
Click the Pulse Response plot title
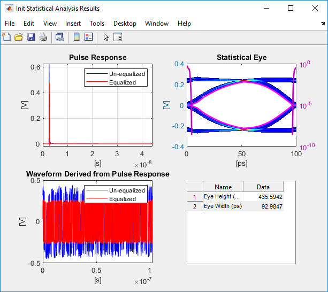point(98,57)
